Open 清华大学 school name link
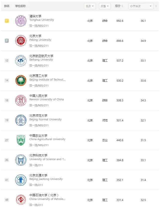This screenshot has width=165, height=209. pyautogui.click(x=35, y=16)
